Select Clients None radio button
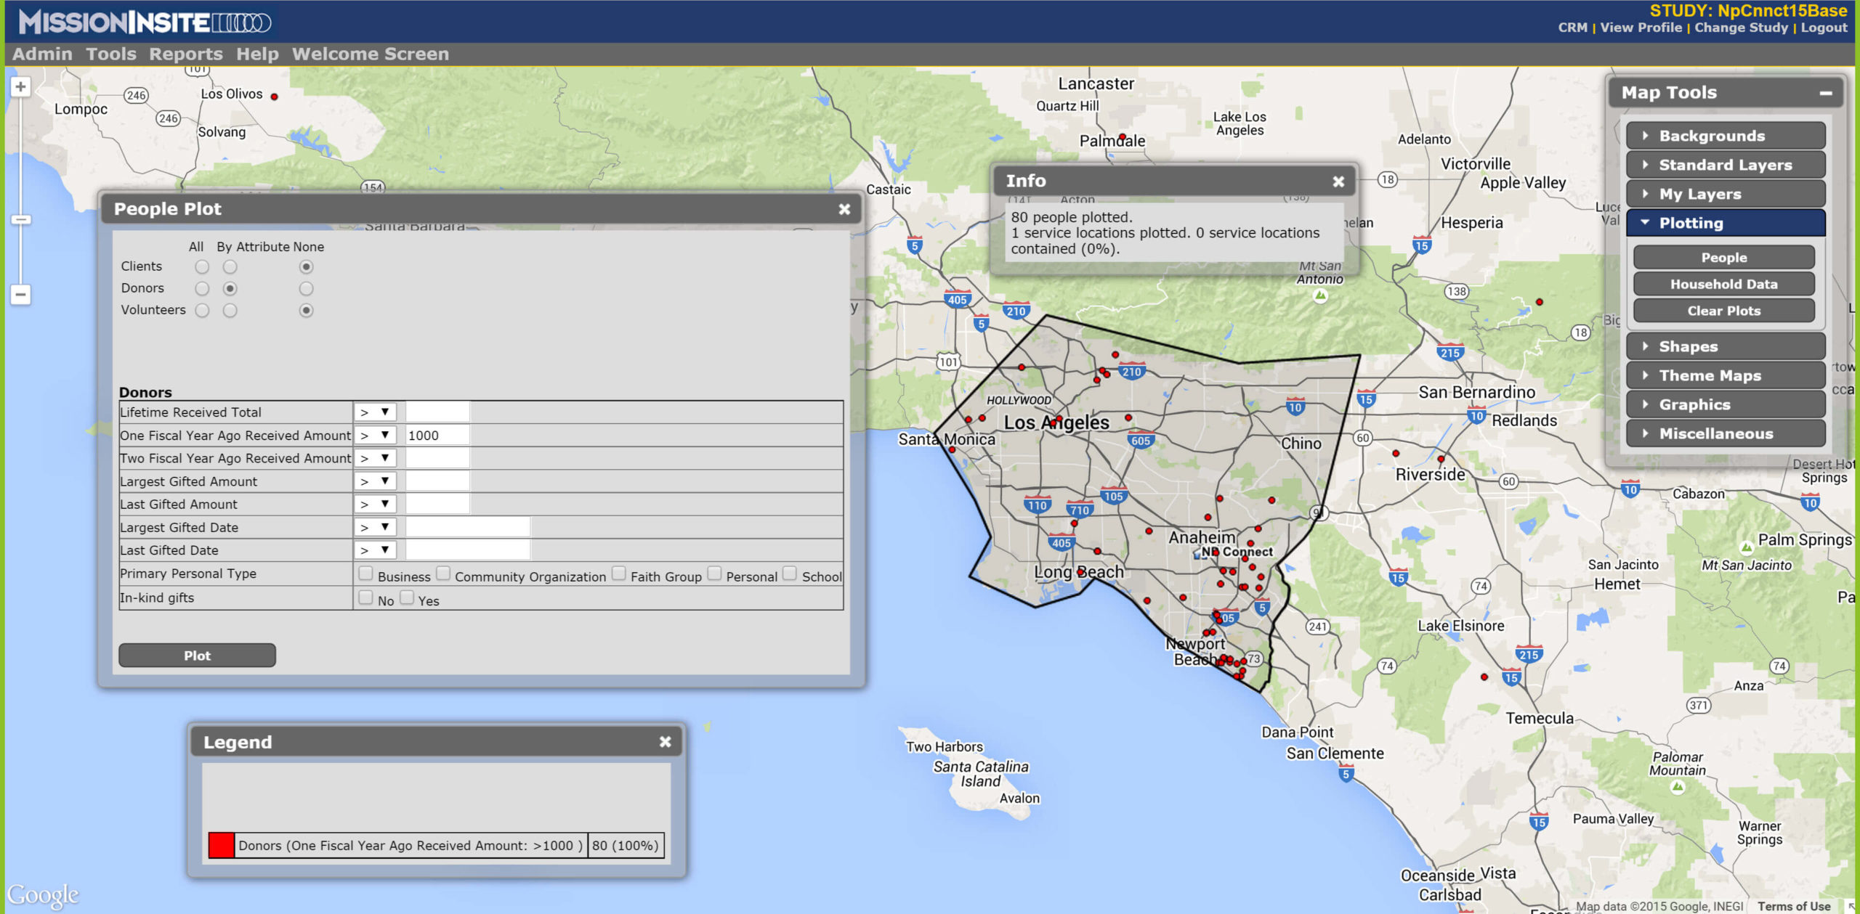 307,267
